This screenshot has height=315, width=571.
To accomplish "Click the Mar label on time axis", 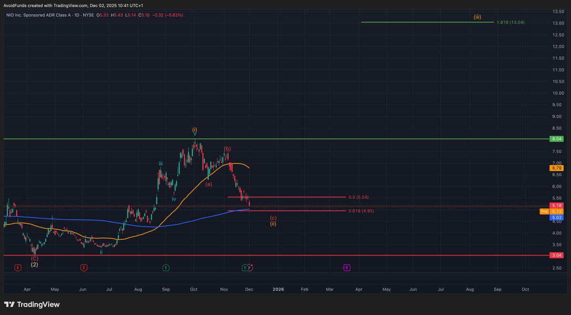I will [330, 289].
